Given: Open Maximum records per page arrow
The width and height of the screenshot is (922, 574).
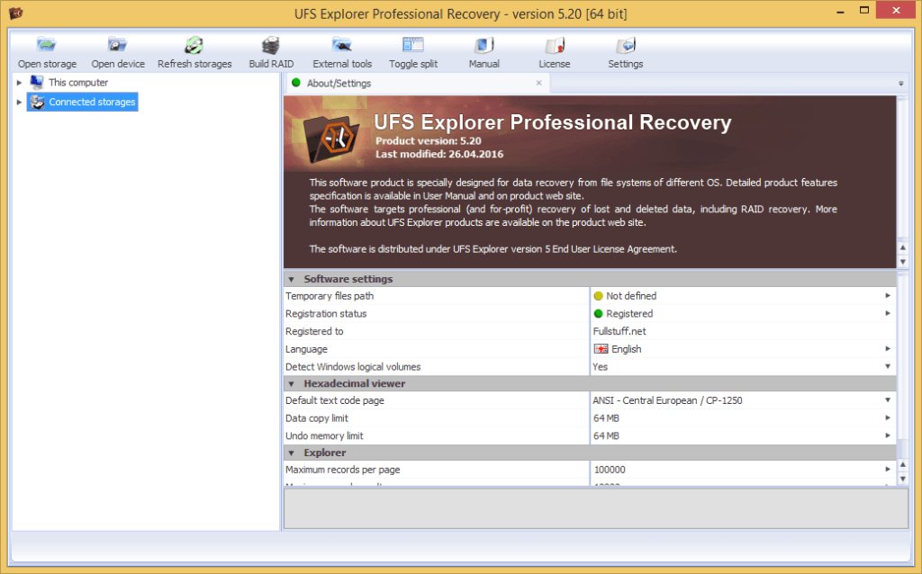Looking at the screenshot, I should pyautogui.click(x=888, y=469).
